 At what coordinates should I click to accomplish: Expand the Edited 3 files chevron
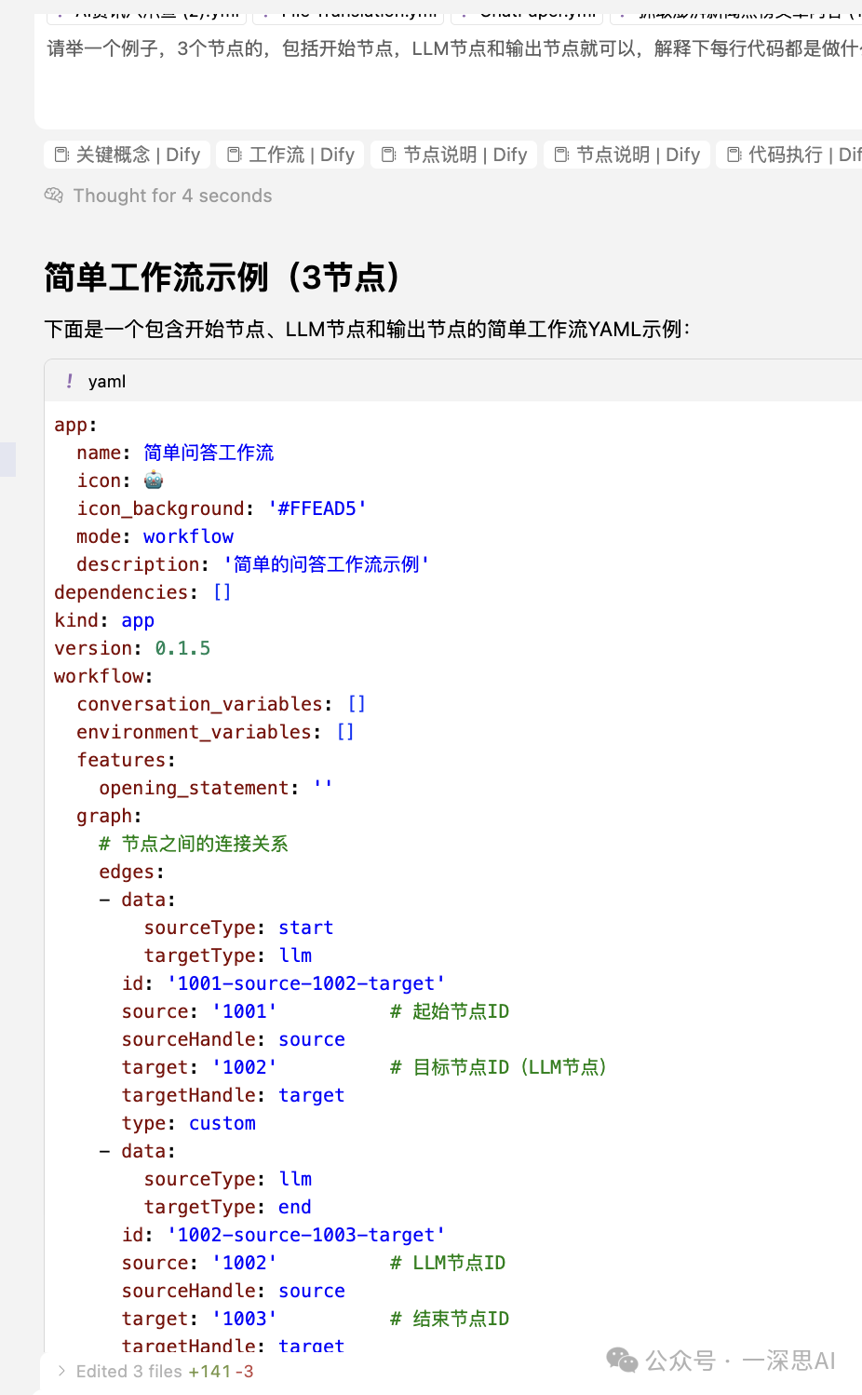point(61,1371)
